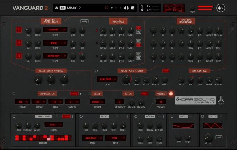Click the Boost reorder handle icon
Viewport: 237px width, 150px height.
[x=191, y=116]
